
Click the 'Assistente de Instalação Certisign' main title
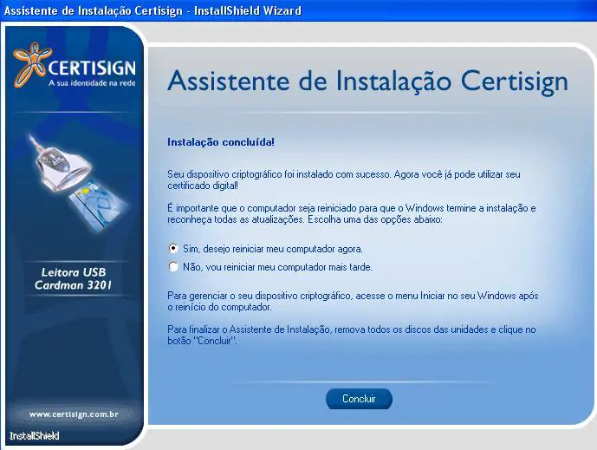pyautogui.click(x=367, y=82)
